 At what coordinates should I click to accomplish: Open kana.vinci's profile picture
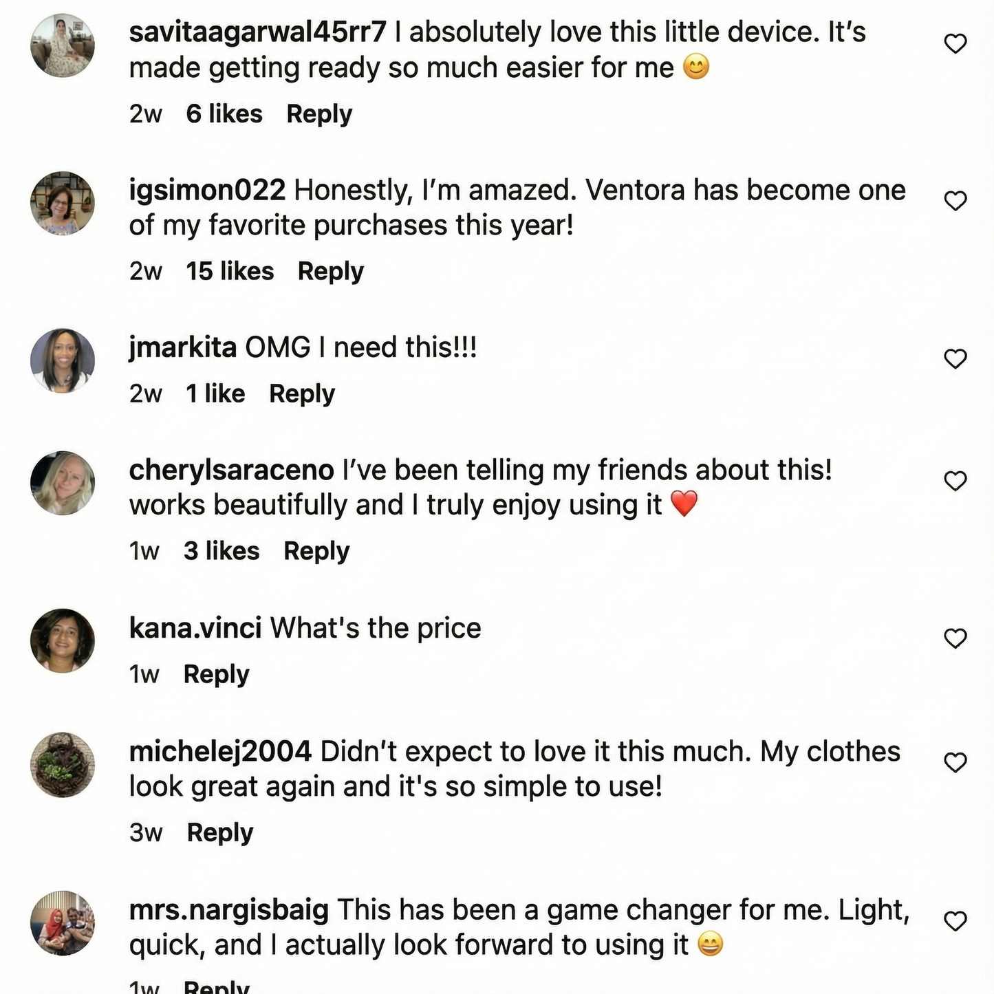click(x=63, y=640)
